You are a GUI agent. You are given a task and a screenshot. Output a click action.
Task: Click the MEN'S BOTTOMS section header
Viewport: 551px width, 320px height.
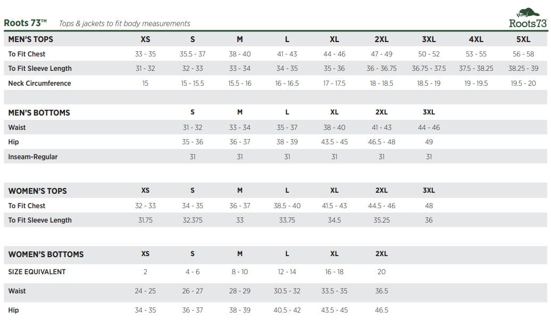(x=39, y=113)
